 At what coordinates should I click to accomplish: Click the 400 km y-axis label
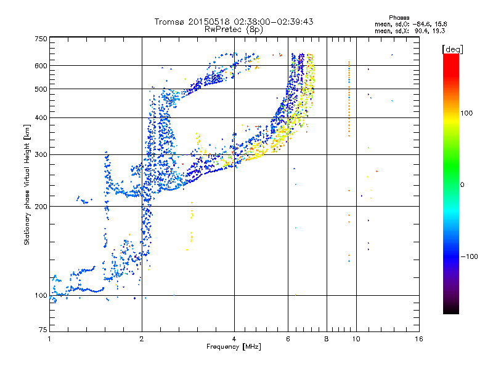[x=41, y=117]
